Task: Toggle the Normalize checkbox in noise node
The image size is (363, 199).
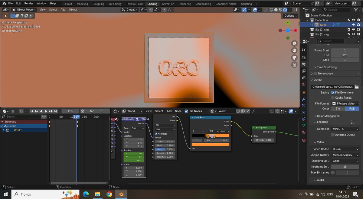Action: coord(156,134)
